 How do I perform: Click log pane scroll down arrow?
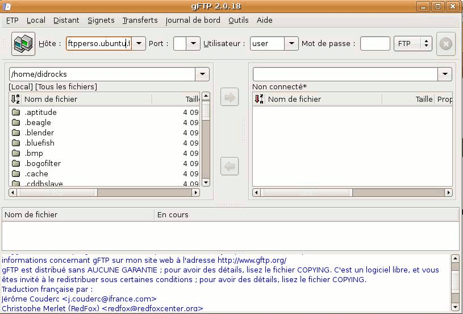pos(455,306)
